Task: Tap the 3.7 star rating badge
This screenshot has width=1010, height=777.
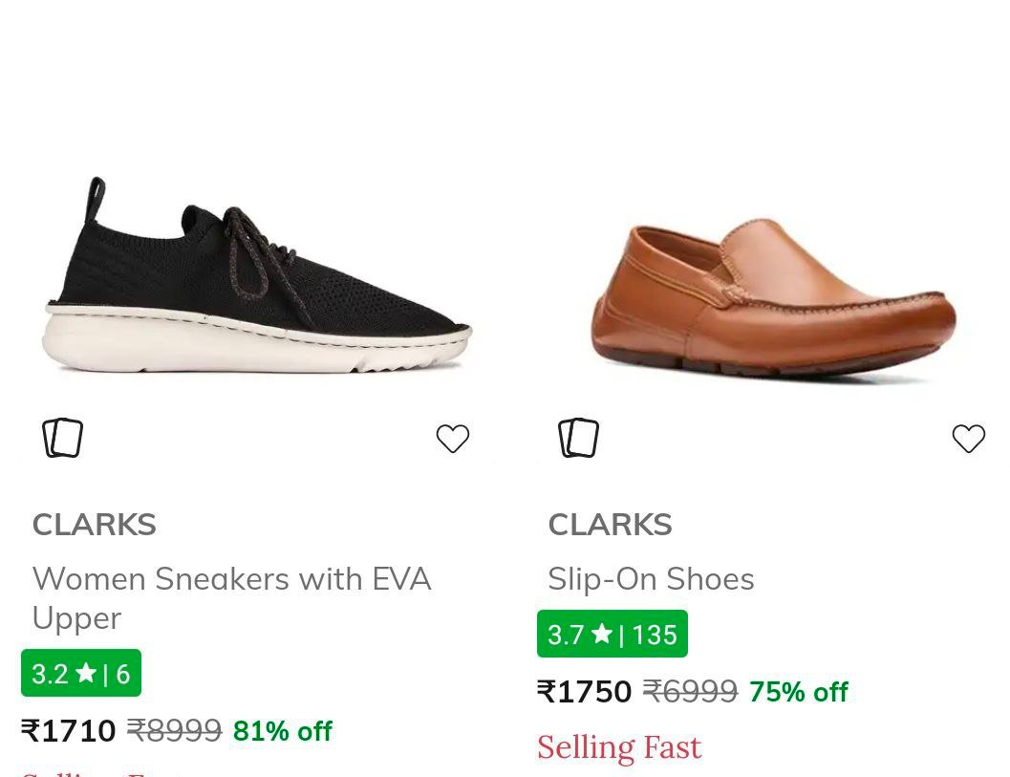Action: (612, 635)
